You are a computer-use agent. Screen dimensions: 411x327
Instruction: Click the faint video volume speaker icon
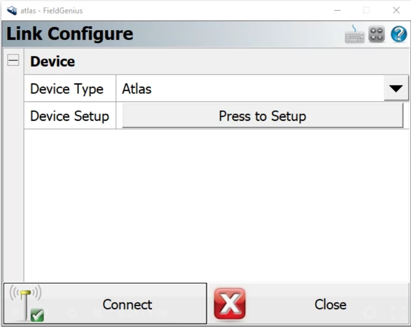97,313
